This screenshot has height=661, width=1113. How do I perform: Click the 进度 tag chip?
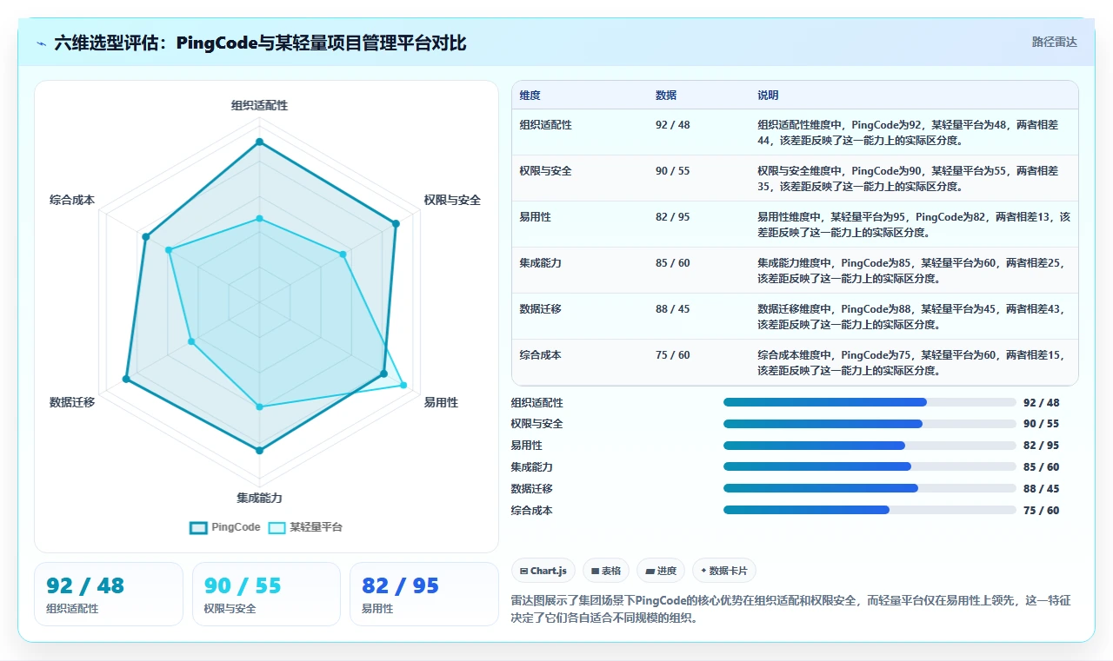click(x=661, y=571)
